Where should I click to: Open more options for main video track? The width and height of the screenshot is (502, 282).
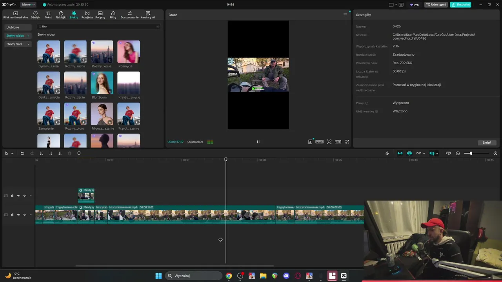(31, 215)
